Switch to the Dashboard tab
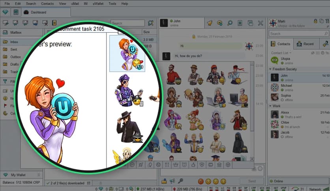This screenshot has height=191, width=330. click(46, 12)
